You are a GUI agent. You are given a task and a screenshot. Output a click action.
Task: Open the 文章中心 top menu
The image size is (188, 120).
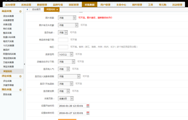pos(121,5)
